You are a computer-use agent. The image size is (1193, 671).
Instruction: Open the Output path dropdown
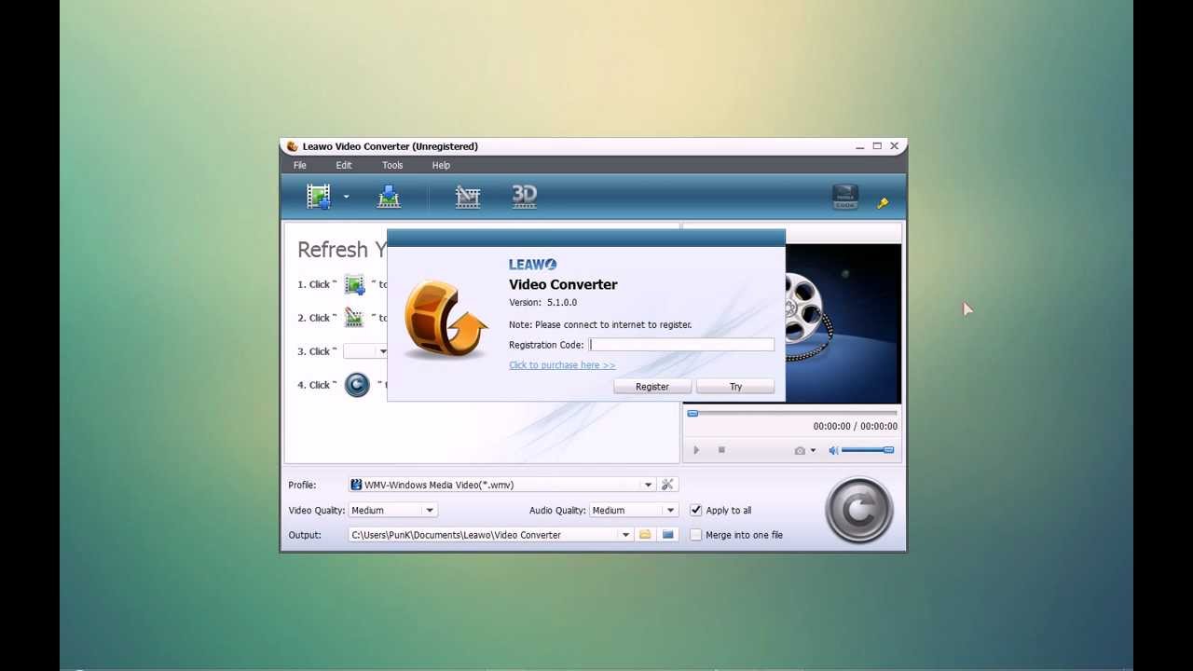[x=490, y=535]
